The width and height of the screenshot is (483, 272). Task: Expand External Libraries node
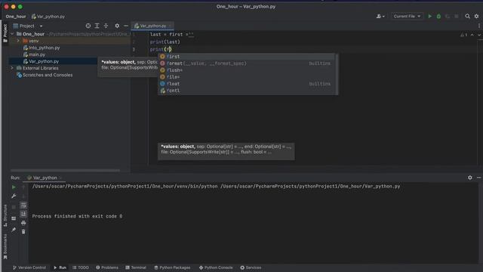point(12,68)
